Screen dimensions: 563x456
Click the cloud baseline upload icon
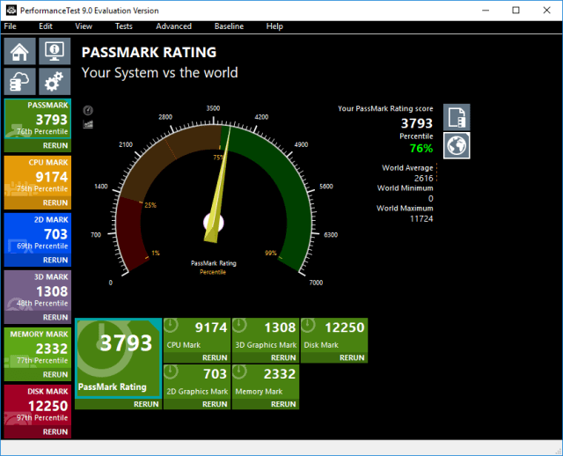tap(19, 82)
